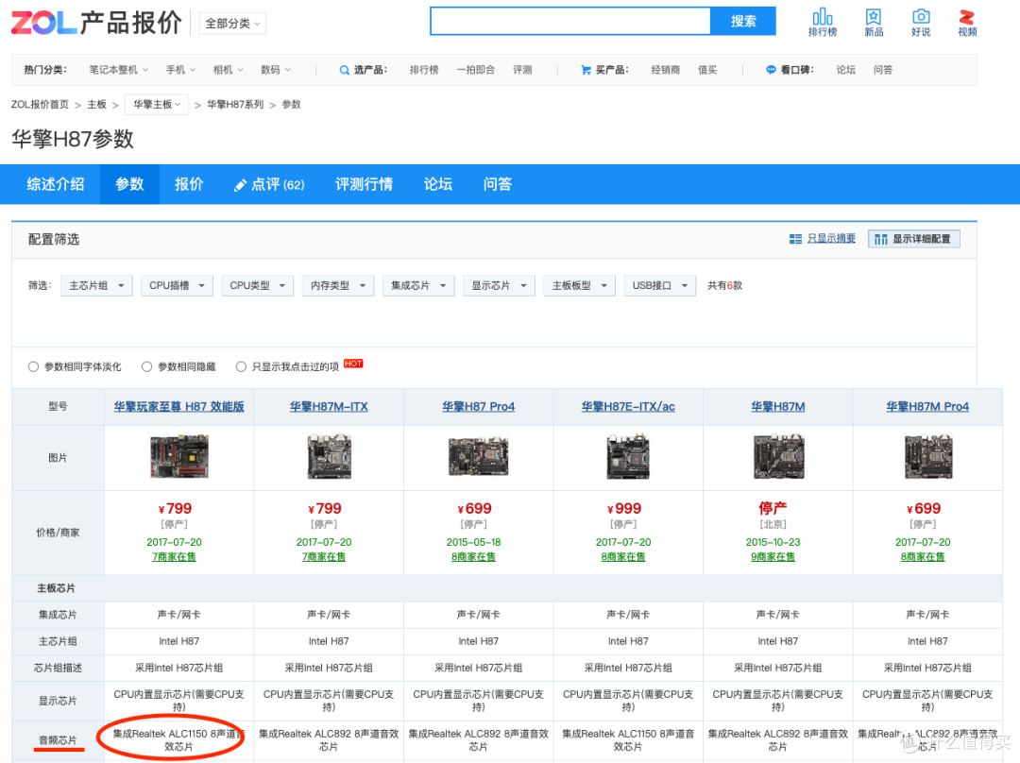Open the 华擎H87M Pro4 product link
The image size is (1020, 763).
pos(927,407)
